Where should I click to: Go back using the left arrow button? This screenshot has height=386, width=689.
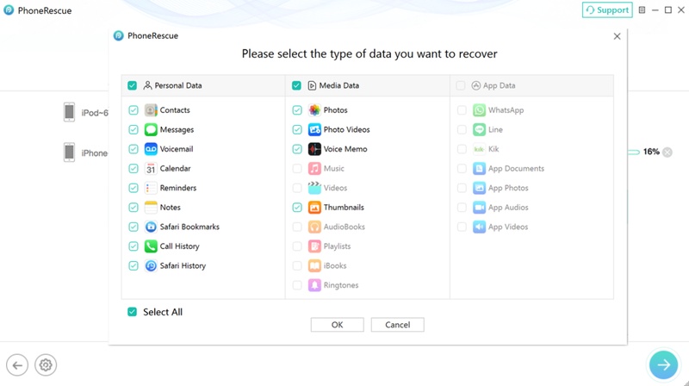click(17, 365)
